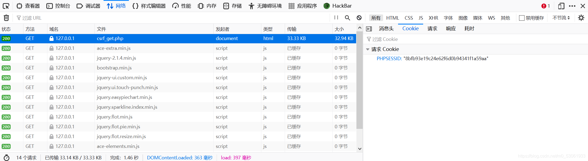Viewport: 588px width, 161px height.
Task: Open the devtools three-dots menu
Action: [572, 6]
